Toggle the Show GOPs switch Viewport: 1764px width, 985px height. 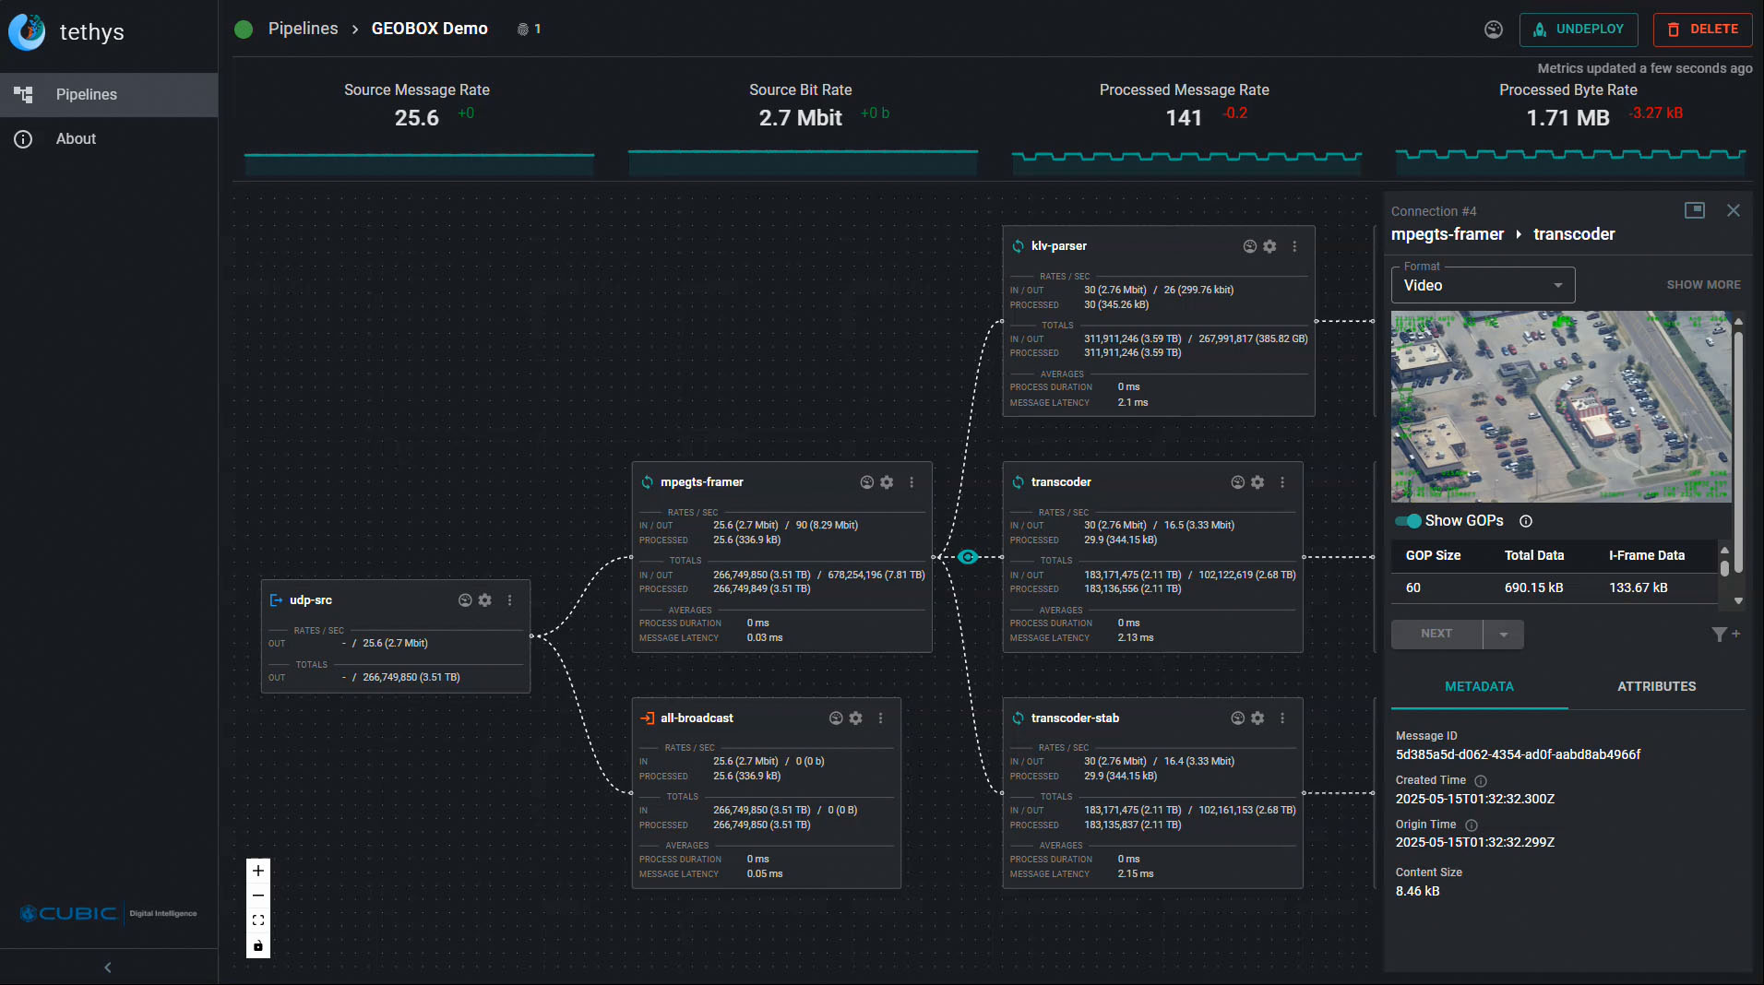[x=1408, y=521]
